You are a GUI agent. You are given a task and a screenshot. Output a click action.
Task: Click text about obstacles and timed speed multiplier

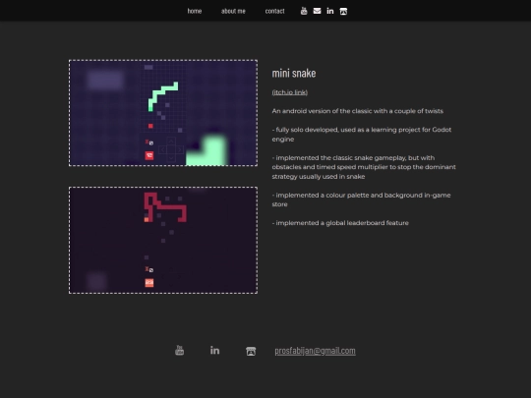coord(364,167)
